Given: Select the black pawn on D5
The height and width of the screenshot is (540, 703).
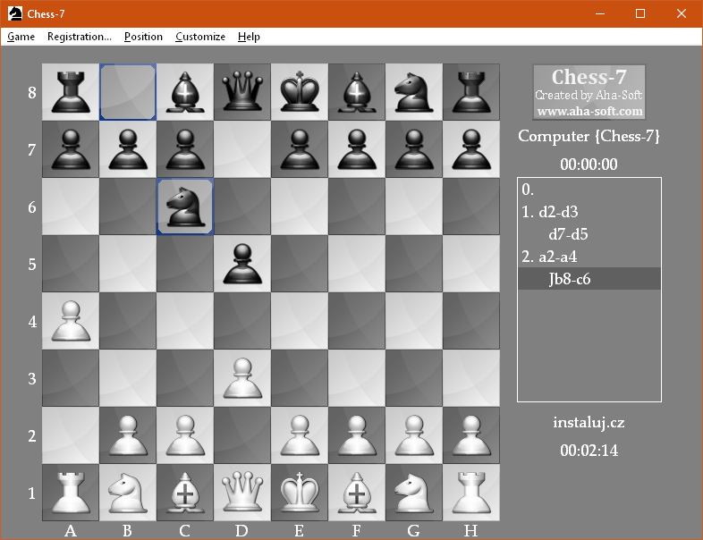Looking at the screenshot, I should pos(242,264).
